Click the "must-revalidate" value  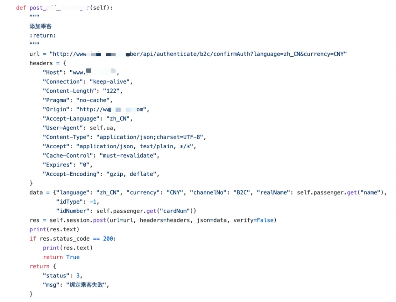128,156
